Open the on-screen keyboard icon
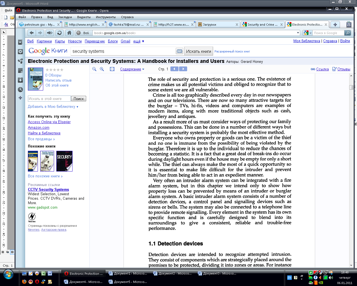This screenshot has height=286, width=357. click(180, 51)
